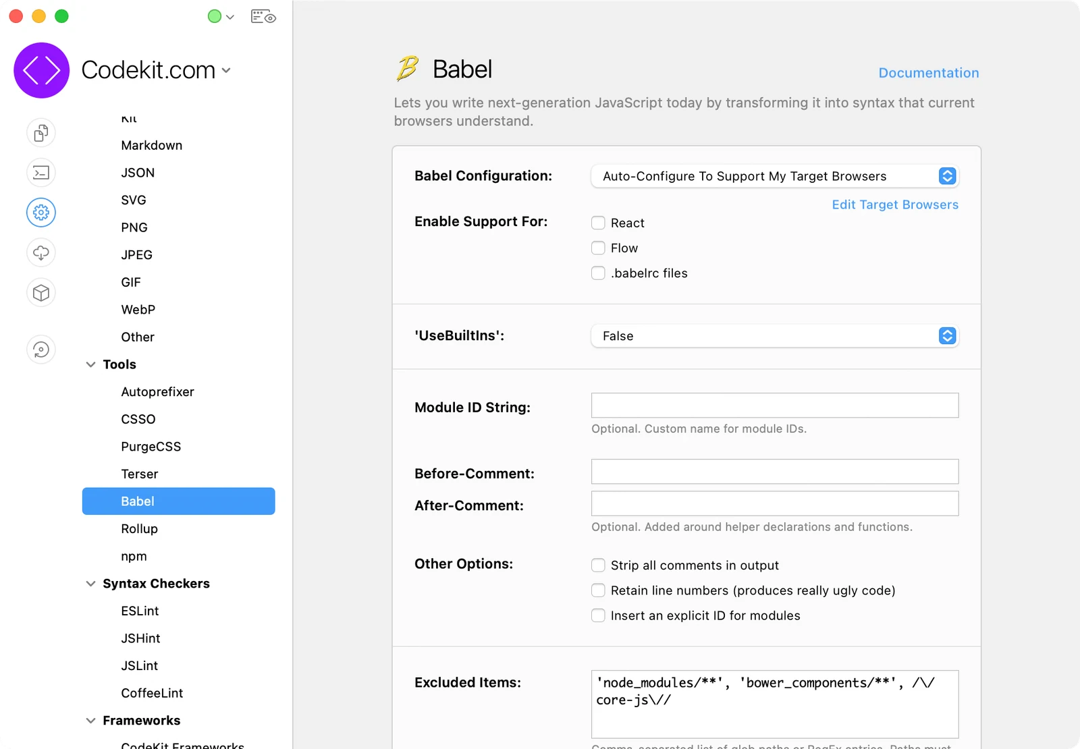Open the Babel Configuration dropdown
The image size is (1080, 749).
(775, 176)
